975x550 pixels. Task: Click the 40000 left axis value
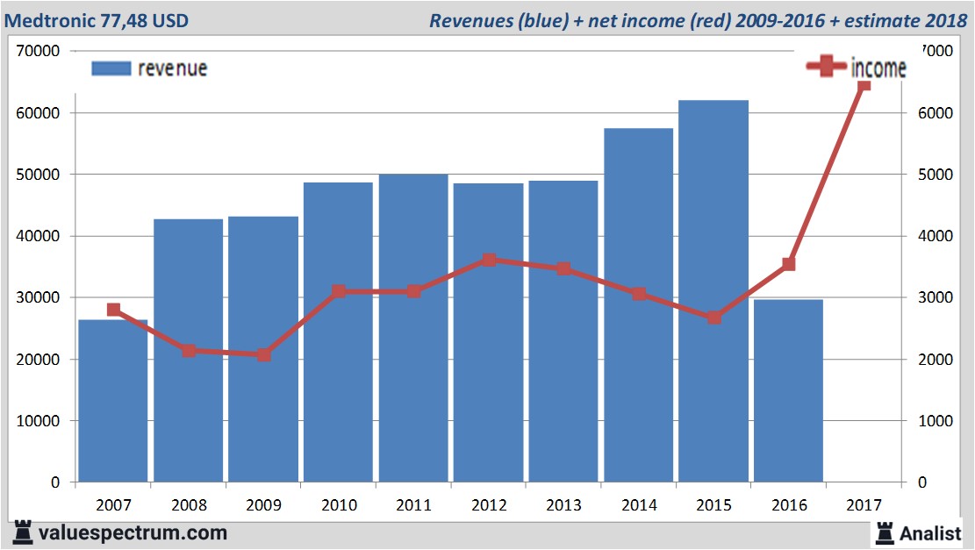(38, 236)
